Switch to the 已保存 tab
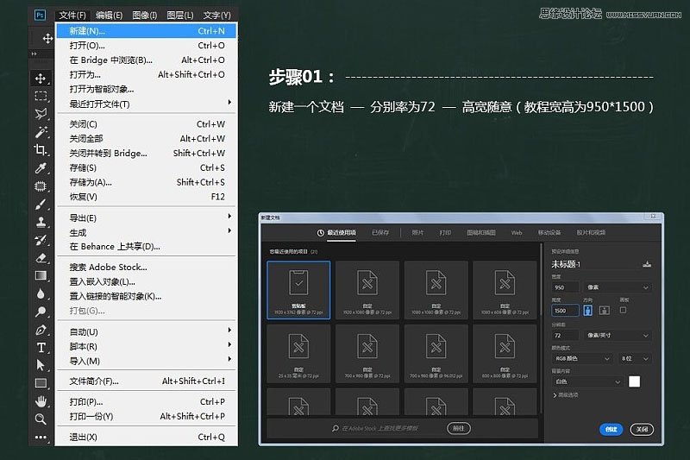Viewport: 690px width, 460px height. click(380, 233)
